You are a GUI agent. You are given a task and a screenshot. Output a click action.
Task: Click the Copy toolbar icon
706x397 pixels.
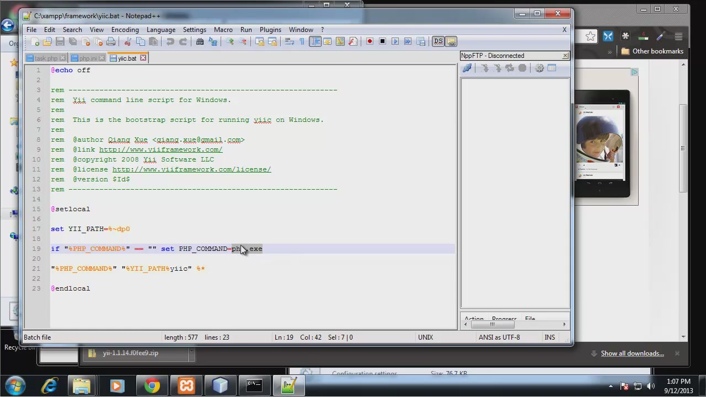point(140,42)
